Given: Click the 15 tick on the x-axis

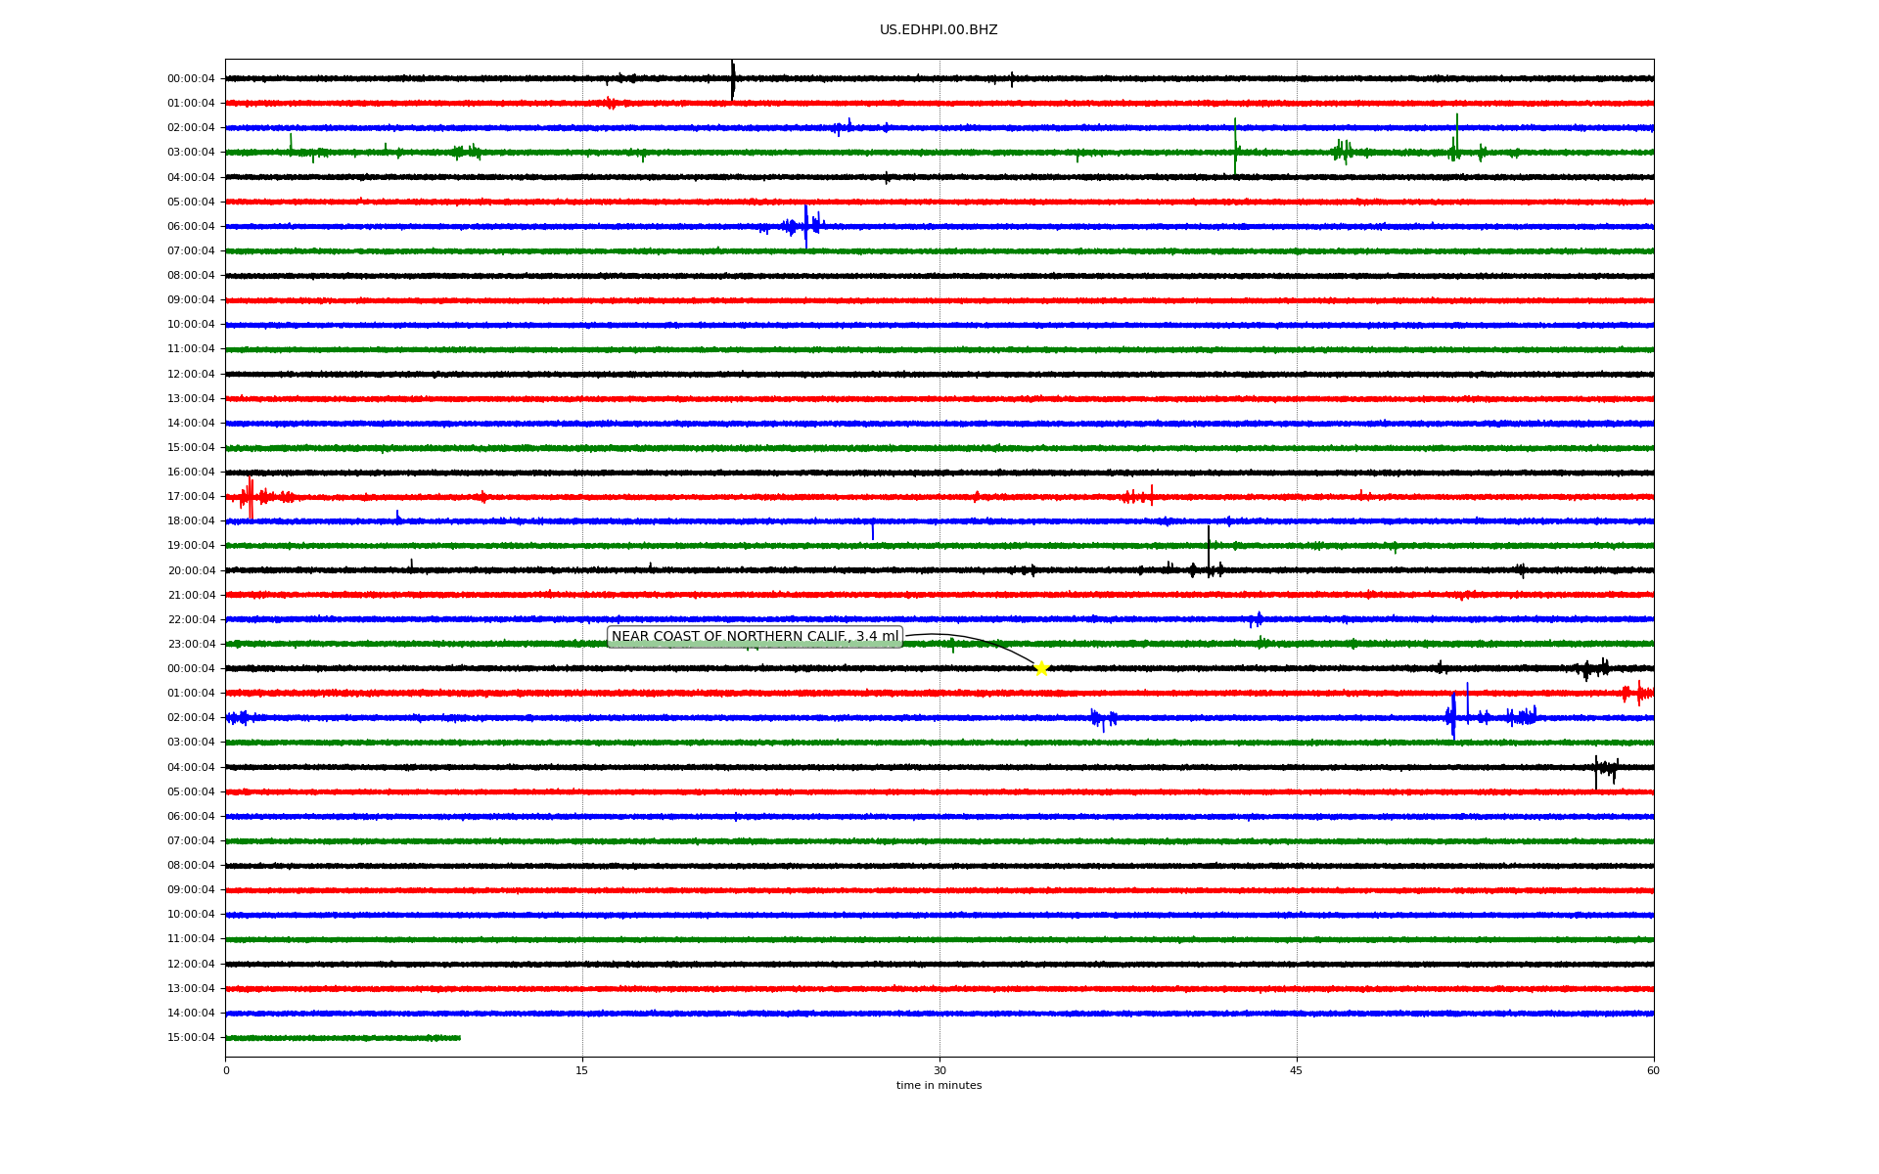Looking at the screenshot, I should [x=582, y=1070].
